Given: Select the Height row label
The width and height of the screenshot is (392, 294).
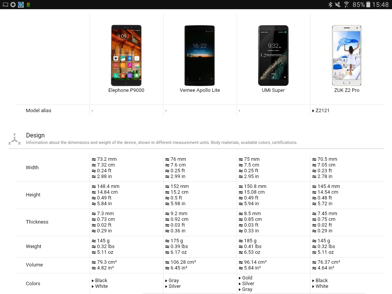Looking at the screenshot, I should pos(33,195).
